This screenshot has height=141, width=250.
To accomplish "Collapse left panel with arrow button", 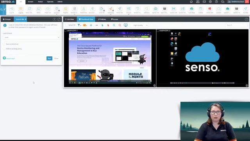I will coord(54,19).
